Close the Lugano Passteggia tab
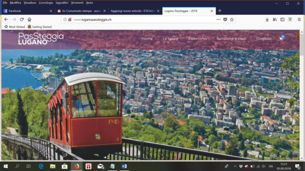Screen dimensions: 305x171 [212, 11]
